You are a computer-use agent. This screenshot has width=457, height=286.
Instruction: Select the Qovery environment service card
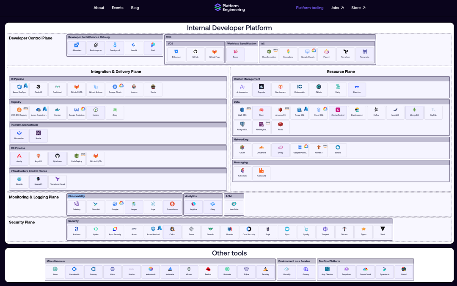[x=306, y=271]
